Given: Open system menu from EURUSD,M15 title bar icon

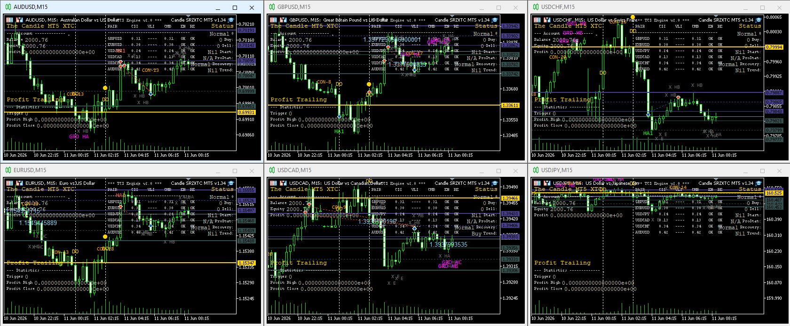Looking at the screenshot, I should coord(8,170).
